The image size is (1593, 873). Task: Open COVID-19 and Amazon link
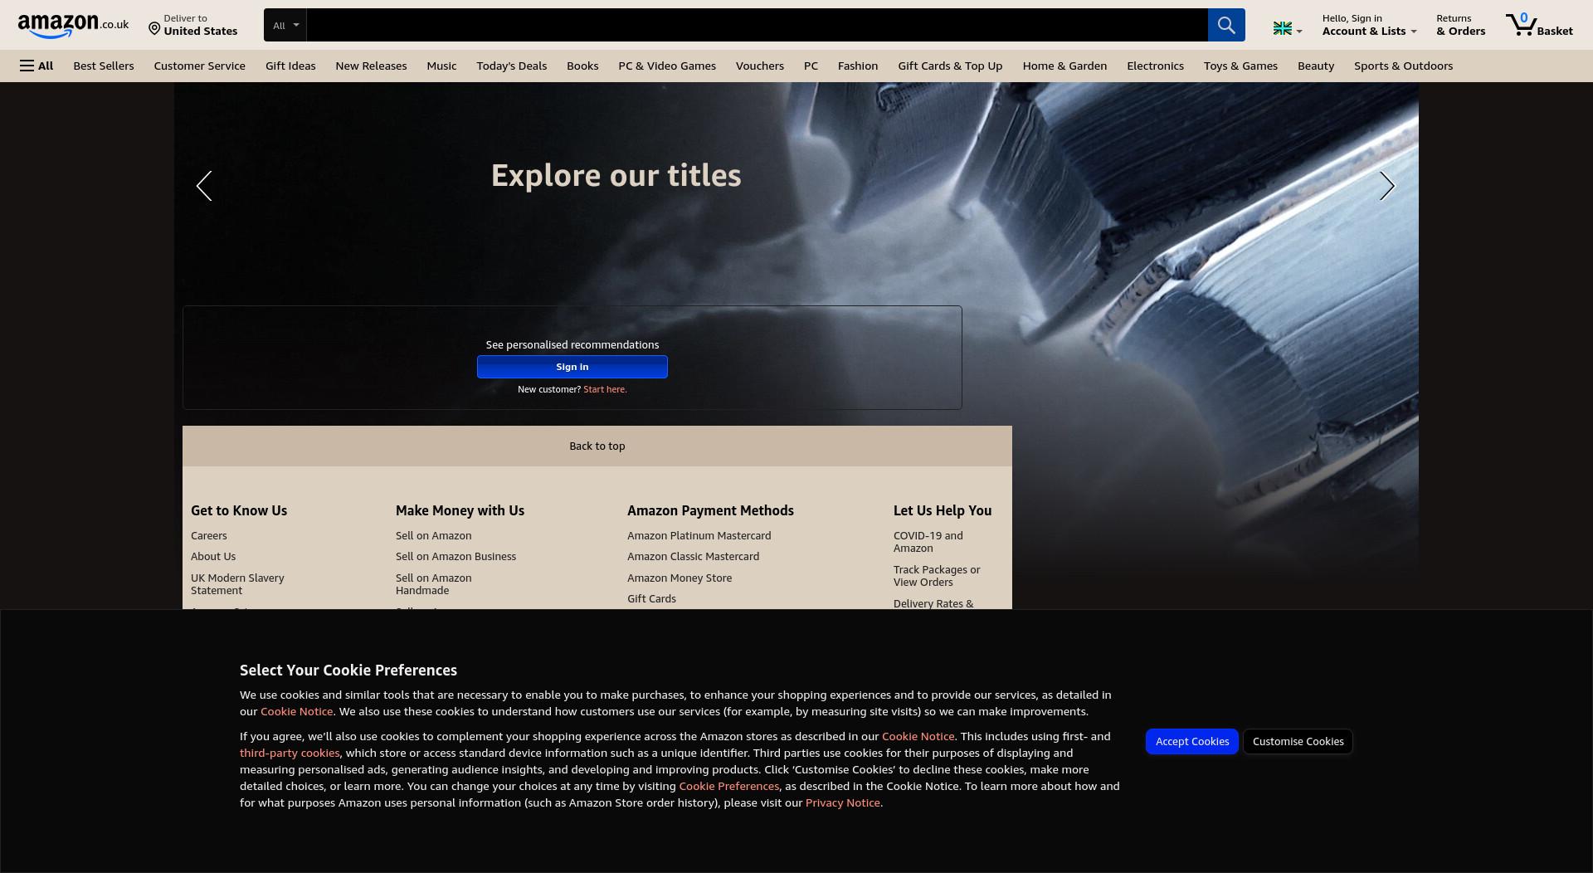tap(928, 542)
